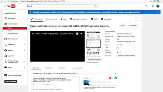Screen dimensions: 163x92
Task: Bookmark this page with the star
Action: [151, 1]
